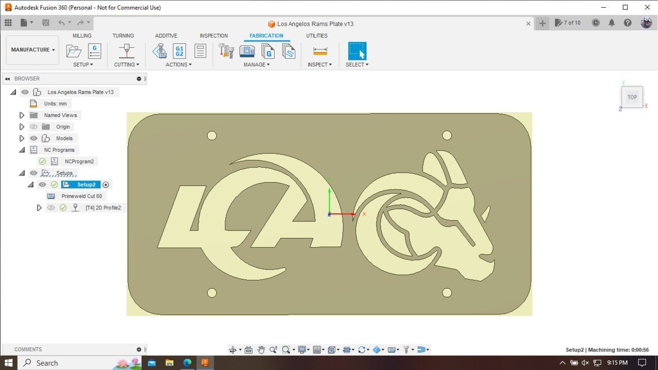Open the Post Library G icon
The width and height of the screenshot is (658, 370).
point(268,51)
